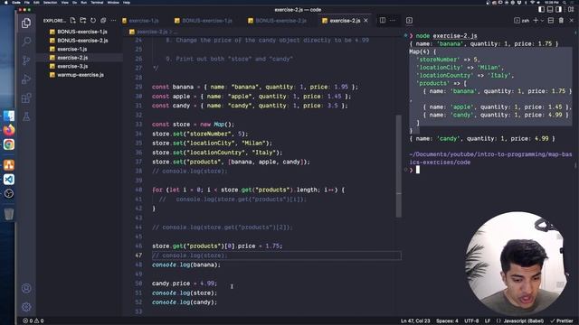Select the active exercise-2.js tab

345,21
